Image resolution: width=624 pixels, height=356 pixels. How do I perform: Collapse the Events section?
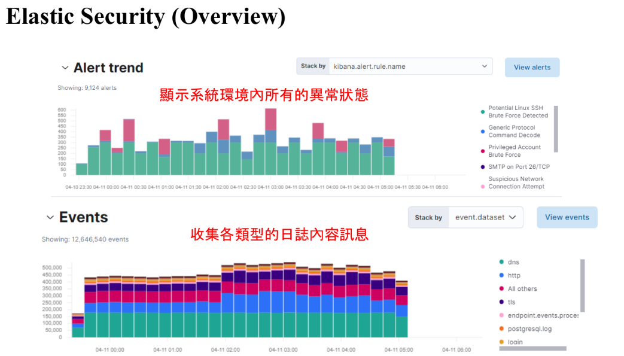[50, 217]
